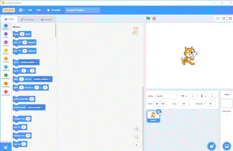Open glide secs to random position dropdown
Viewport: 233px width, 151px height.
(42, 79)
